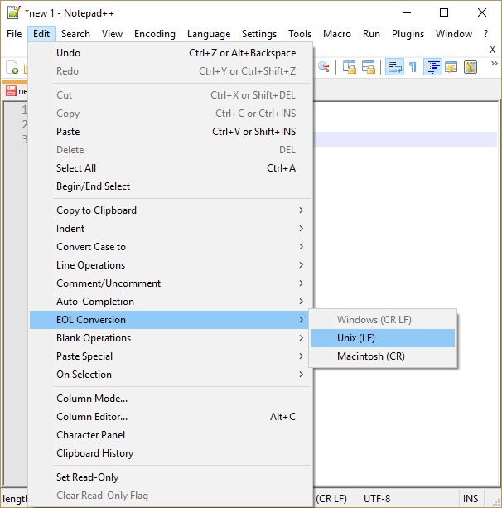Click INS mode in status bar
The image size is (502, 508).
[471, 498]
